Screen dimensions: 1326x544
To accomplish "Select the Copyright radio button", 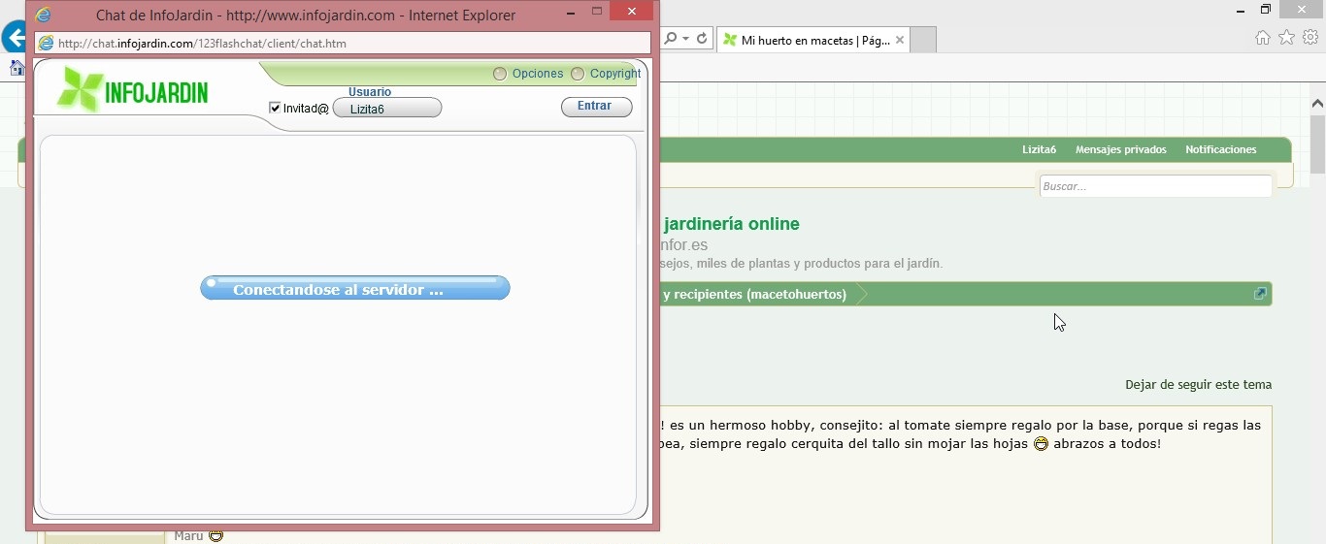I will click(578, 74).
